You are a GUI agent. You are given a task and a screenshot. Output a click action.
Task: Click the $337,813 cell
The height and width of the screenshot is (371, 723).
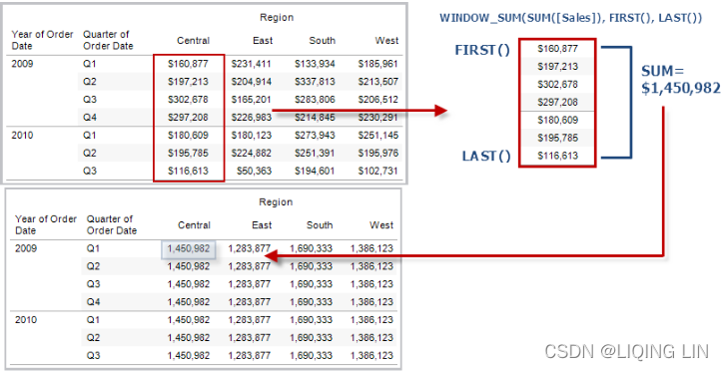pos(315,82)
